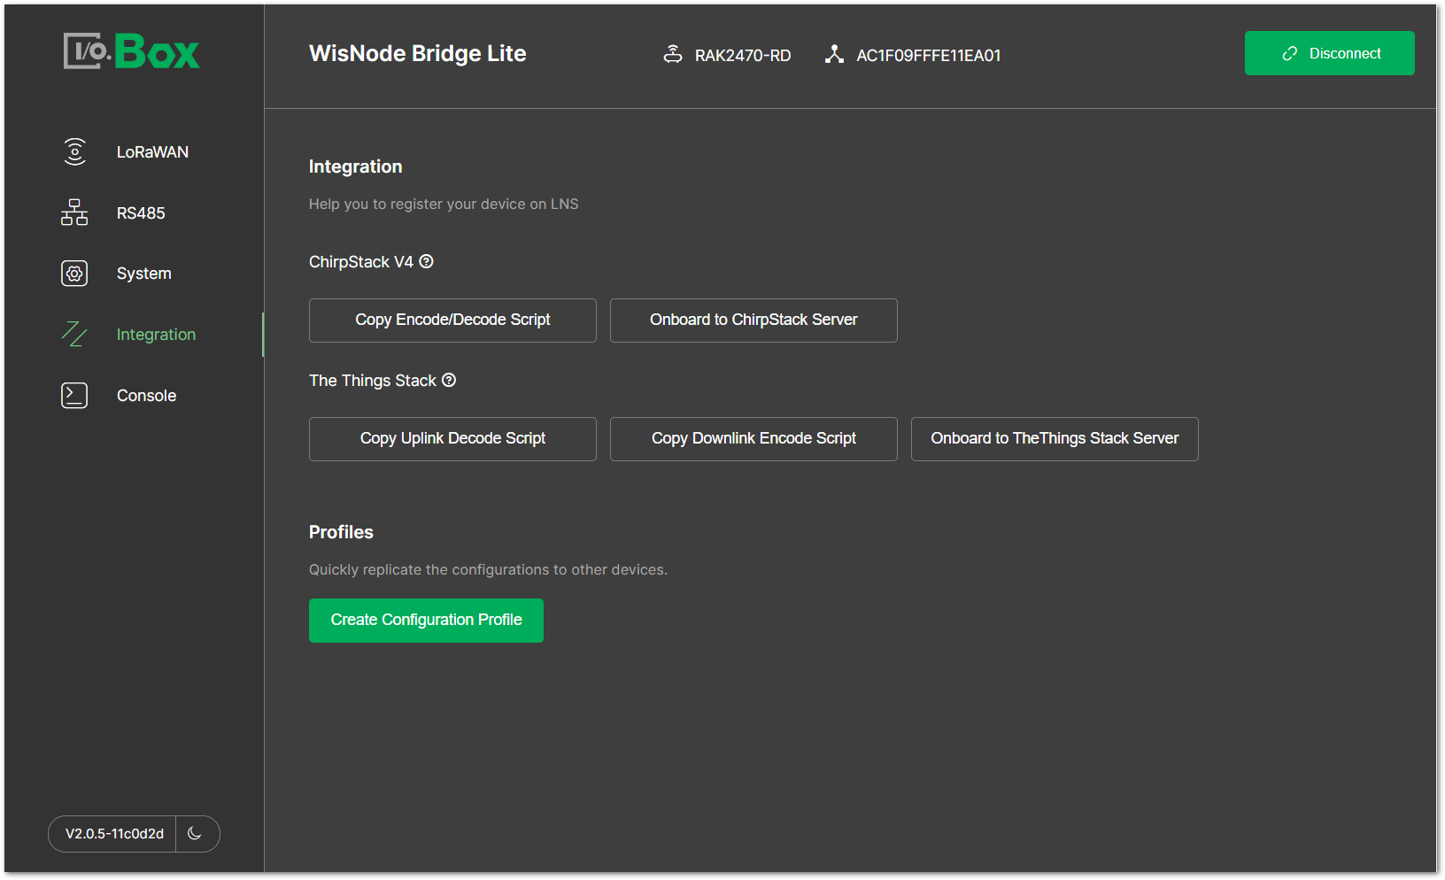This screenshot has height=880, width=1445.
Task: Click 'Help you to register your device' text
Action: tap(444, 204)
